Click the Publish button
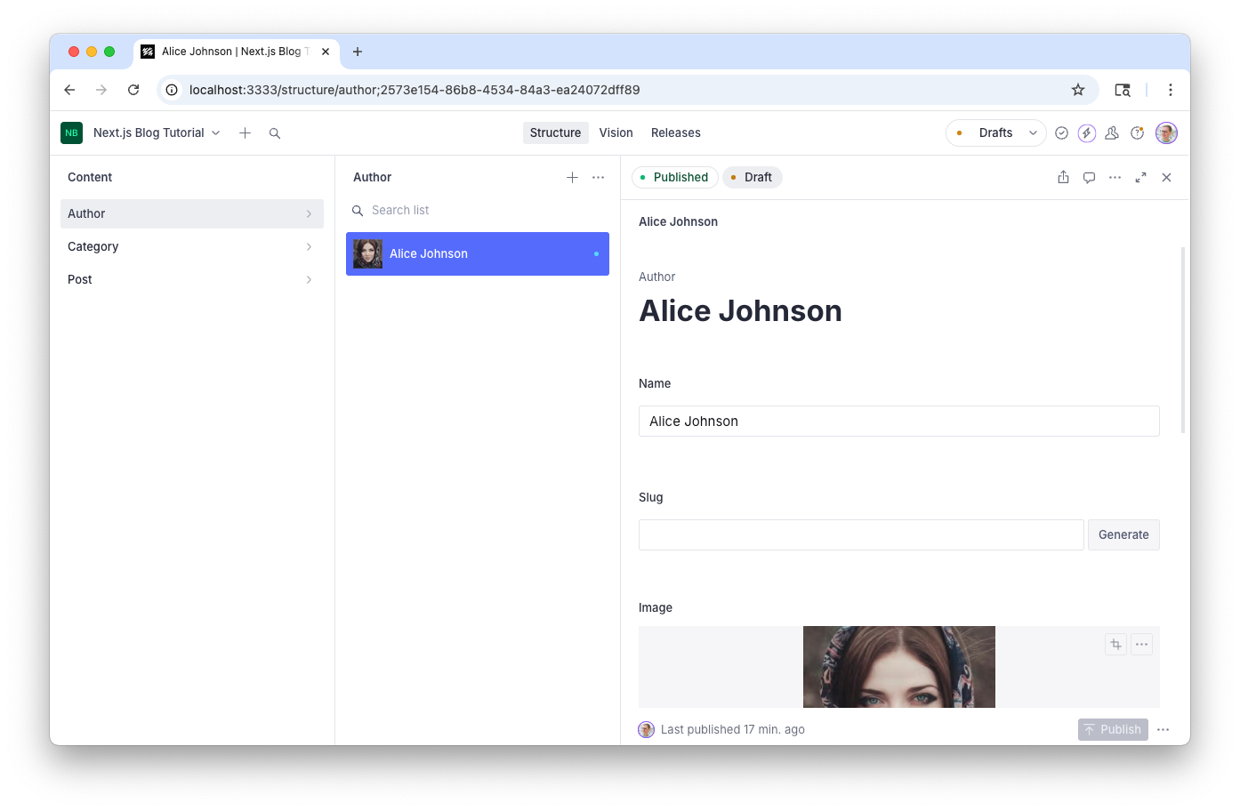 [x=1113, y=729]
